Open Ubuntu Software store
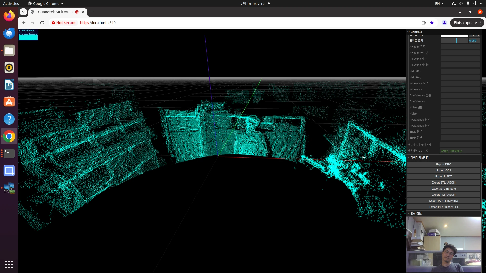The width and height of the screenshot is (486, 273). 9,102
